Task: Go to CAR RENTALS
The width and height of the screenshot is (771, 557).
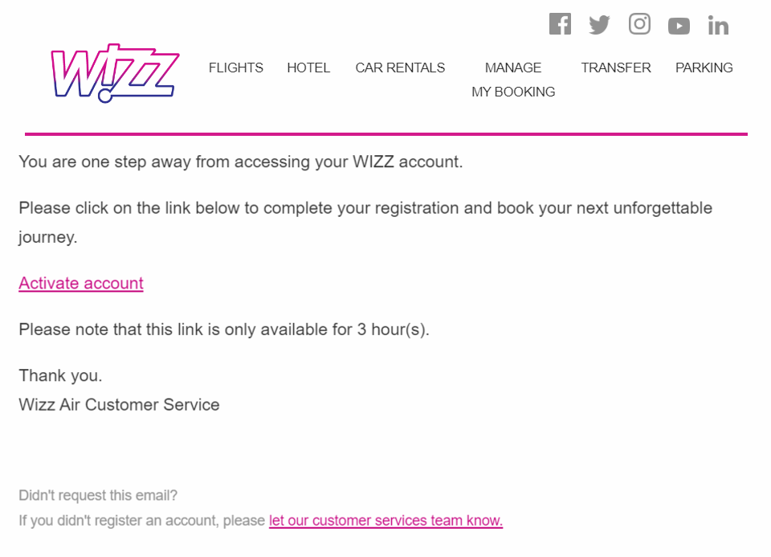Action: coord(400,68)
